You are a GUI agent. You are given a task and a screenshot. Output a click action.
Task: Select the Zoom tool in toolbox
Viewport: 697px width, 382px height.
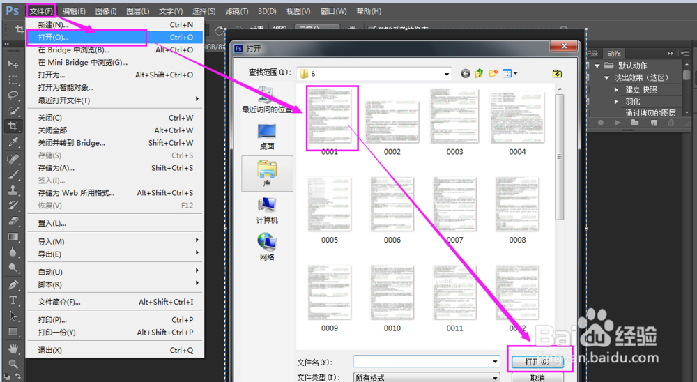coord(13,364)
